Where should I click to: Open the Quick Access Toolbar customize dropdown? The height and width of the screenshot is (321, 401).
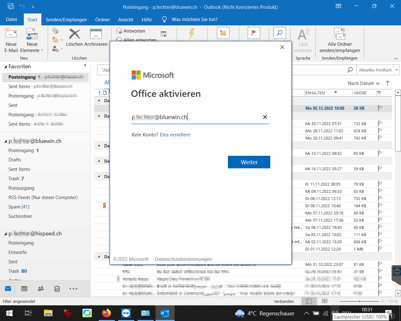click(33, 7)
